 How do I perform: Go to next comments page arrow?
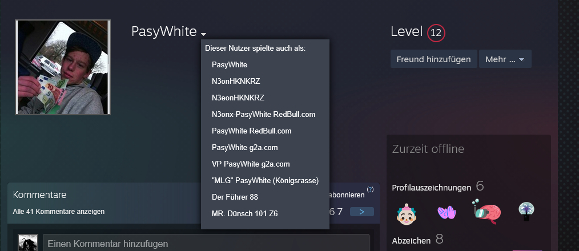point(362,212)
